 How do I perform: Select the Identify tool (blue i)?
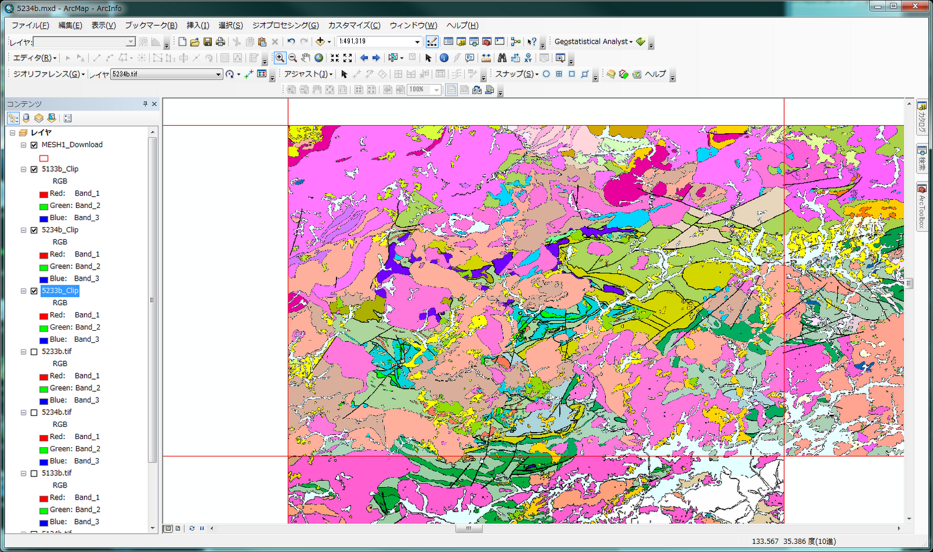[444, 58]
